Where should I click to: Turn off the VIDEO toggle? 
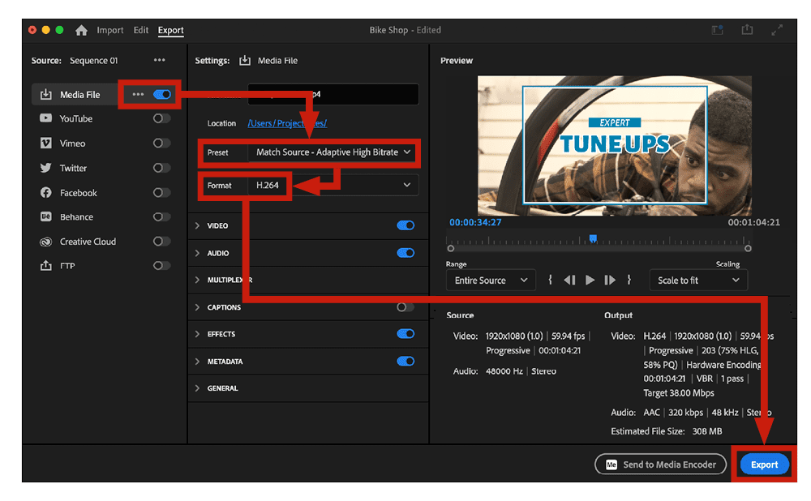point(405,225)
